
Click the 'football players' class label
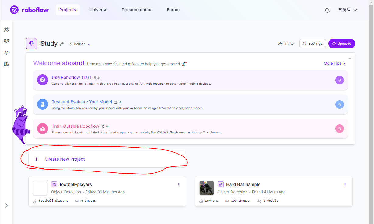pyautogui.click(x=53, y=201)
